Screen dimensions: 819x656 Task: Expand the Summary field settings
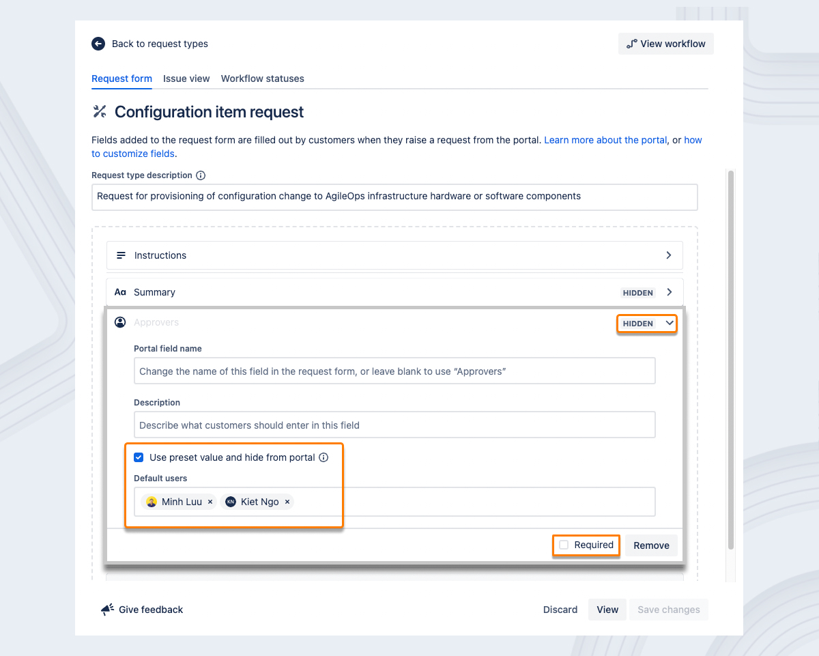668,291
